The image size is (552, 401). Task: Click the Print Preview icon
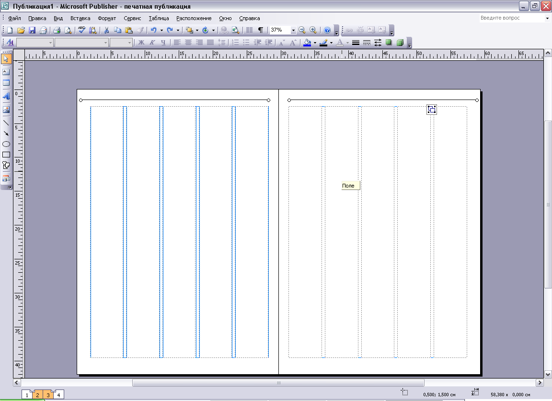pyautogui.click(x=68, y=30)
